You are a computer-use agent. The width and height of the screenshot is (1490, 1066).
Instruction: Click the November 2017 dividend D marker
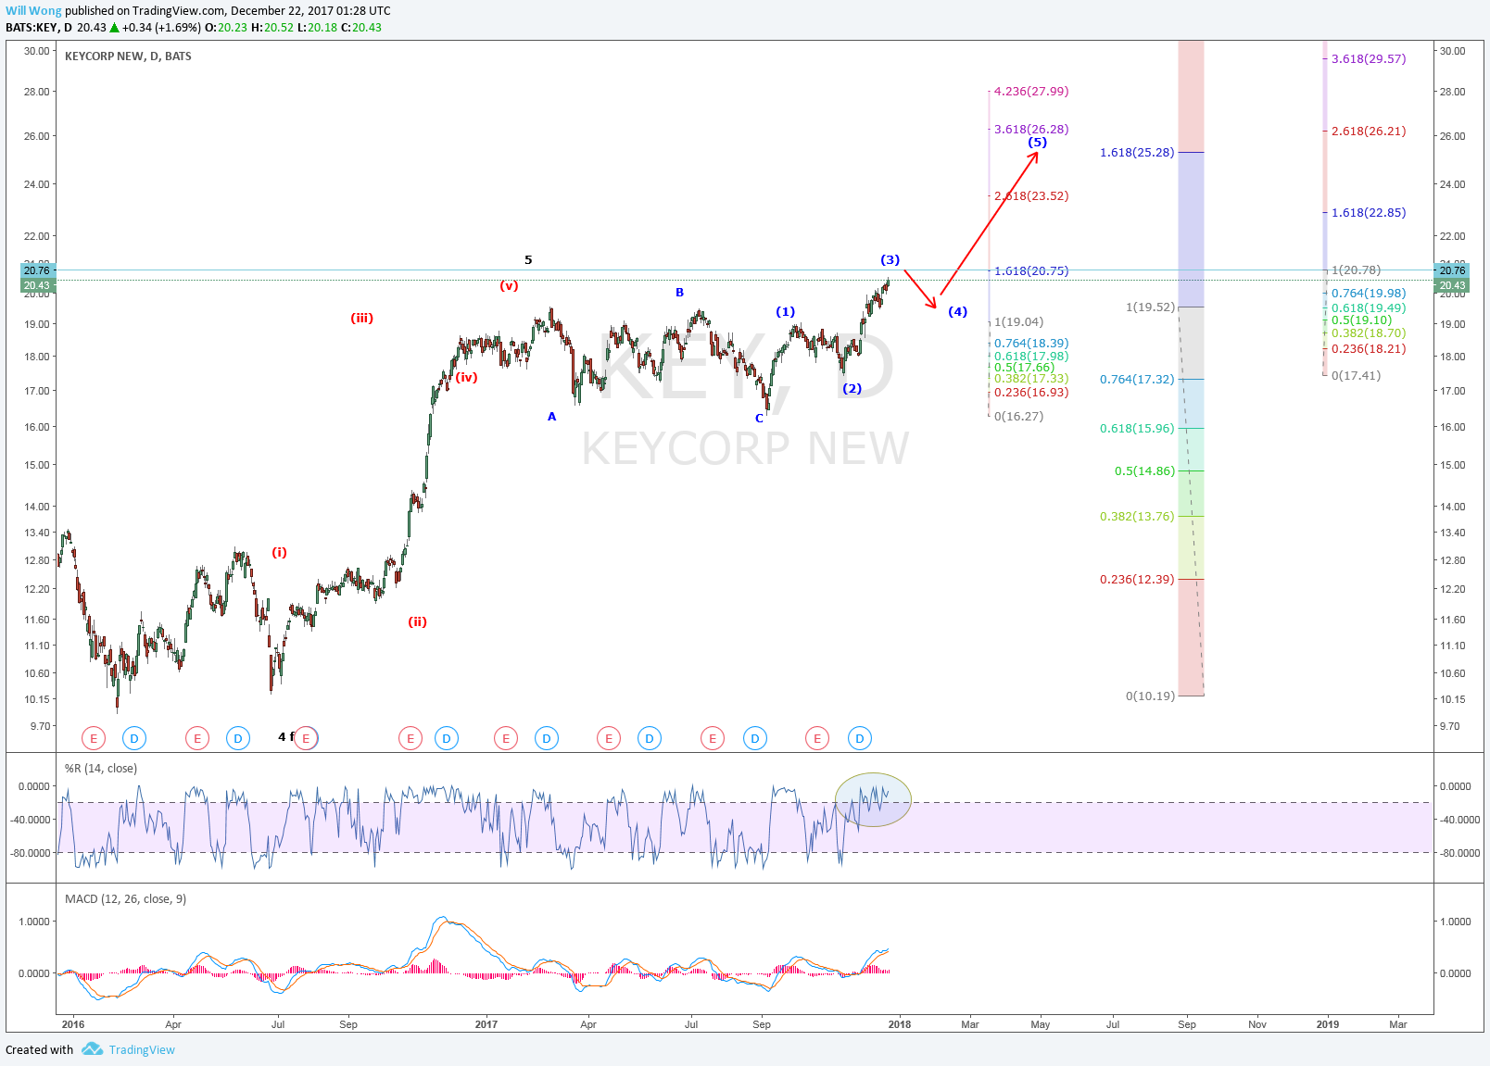point(860,738)
